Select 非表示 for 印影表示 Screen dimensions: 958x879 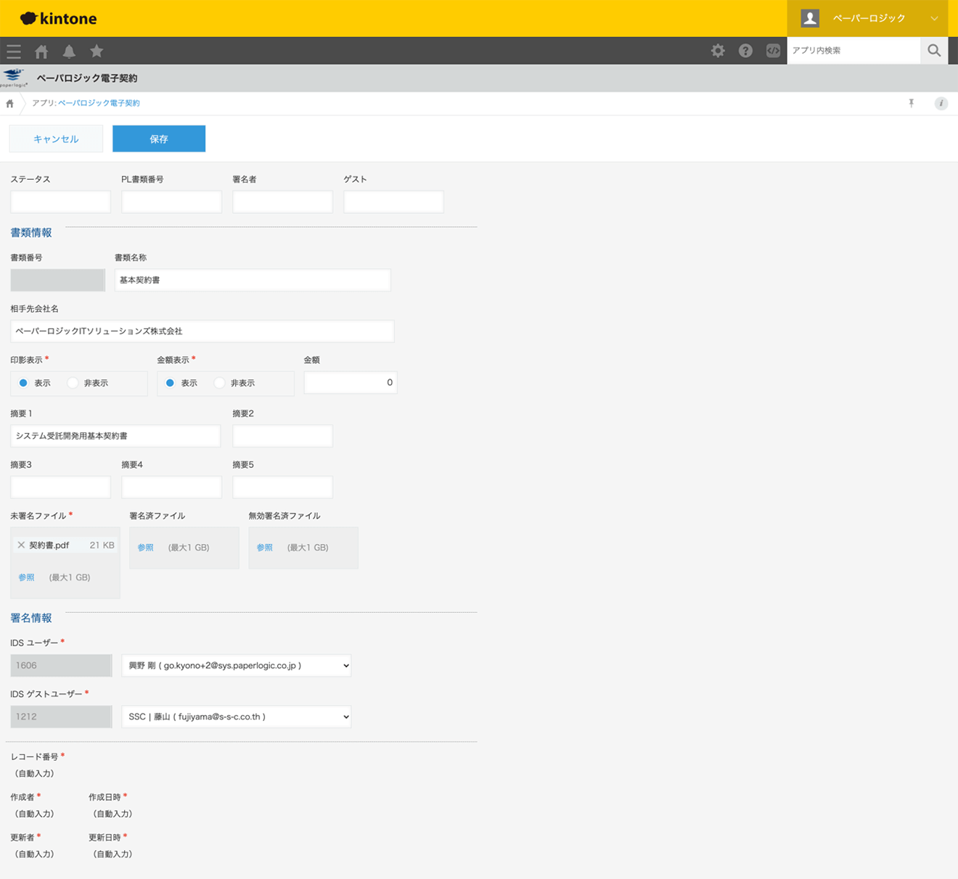tap(73, 383)
